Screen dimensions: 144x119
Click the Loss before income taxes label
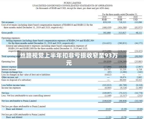click(13, 85)
